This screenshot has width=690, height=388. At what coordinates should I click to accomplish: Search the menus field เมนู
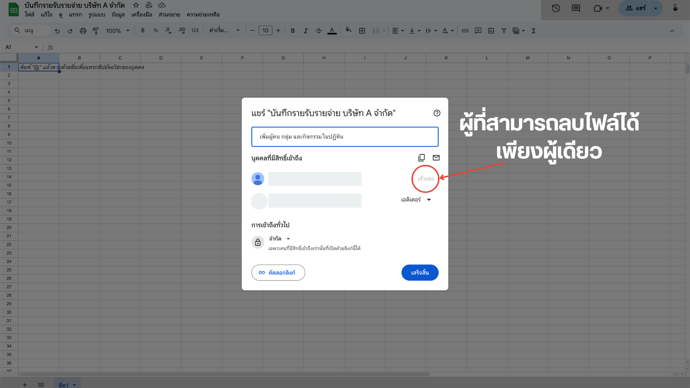point(31,31)
